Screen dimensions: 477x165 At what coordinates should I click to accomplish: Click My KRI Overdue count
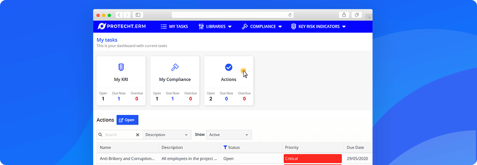point(137,99)
